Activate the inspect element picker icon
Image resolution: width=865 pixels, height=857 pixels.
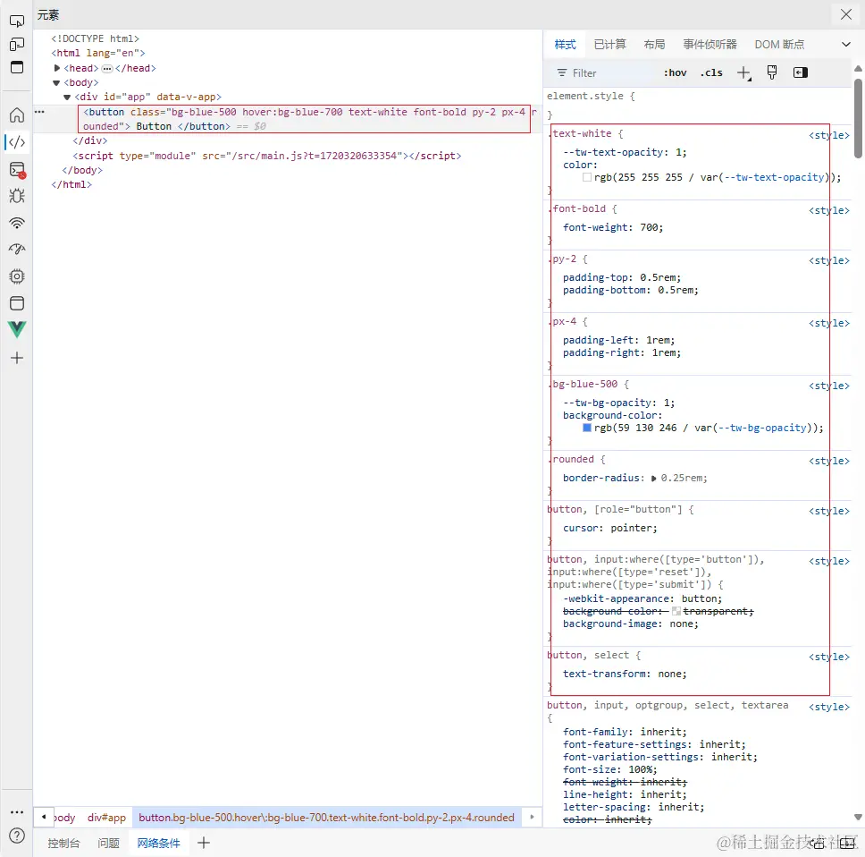click(17, 21)
